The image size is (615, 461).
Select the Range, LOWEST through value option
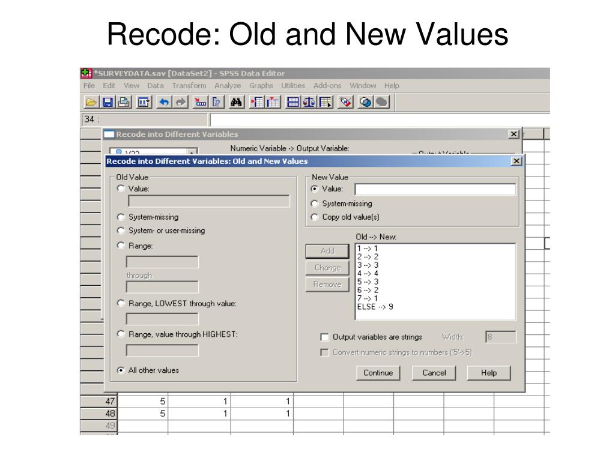click(x=121, y=303)
